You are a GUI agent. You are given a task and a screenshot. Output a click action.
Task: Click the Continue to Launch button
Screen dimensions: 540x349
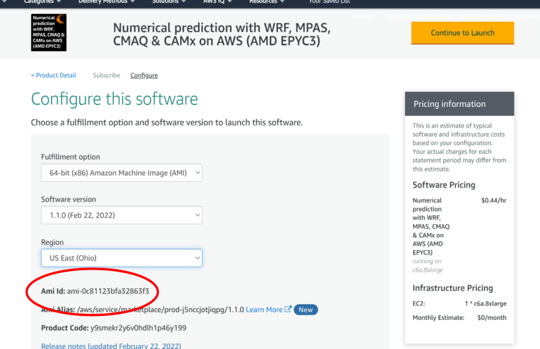[463, 33]
